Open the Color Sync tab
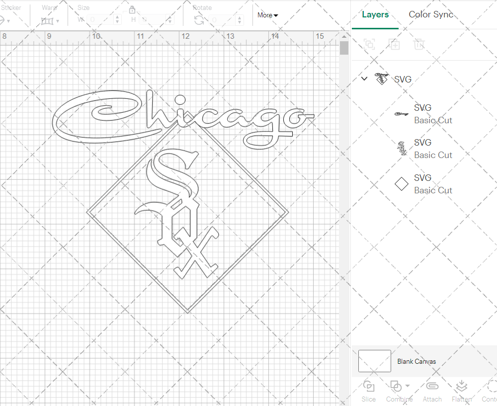The image size is (497, 406). pyautogui.click(x=431, y=14)
